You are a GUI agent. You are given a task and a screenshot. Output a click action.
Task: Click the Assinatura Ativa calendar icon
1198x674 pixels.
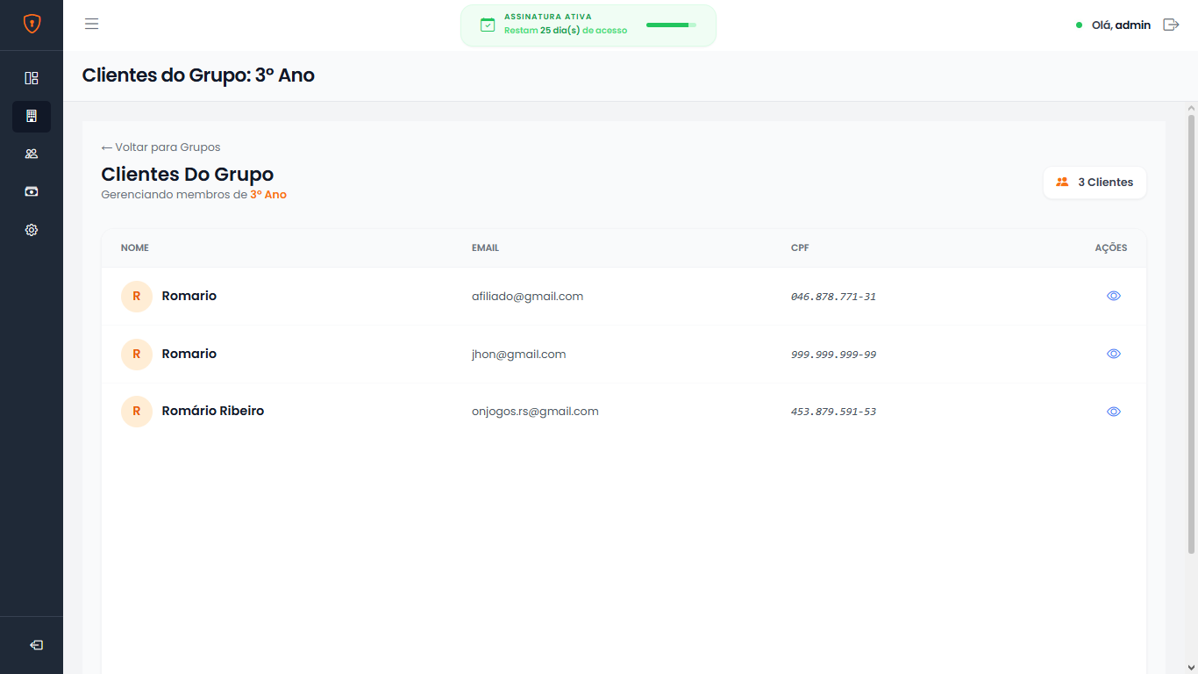(488, 25)
